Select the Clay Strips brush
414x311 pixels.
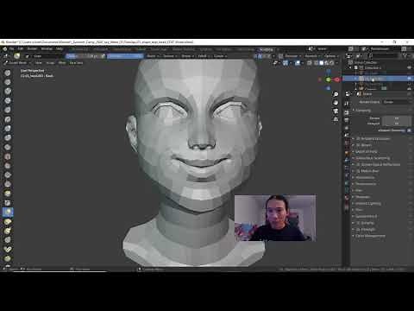8,100
